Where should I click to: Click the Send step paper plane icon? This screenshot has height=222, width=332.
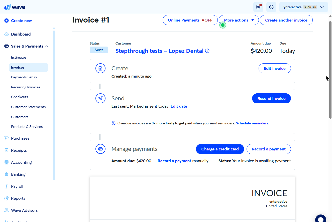pyautogui.click(x=100, y=98)
